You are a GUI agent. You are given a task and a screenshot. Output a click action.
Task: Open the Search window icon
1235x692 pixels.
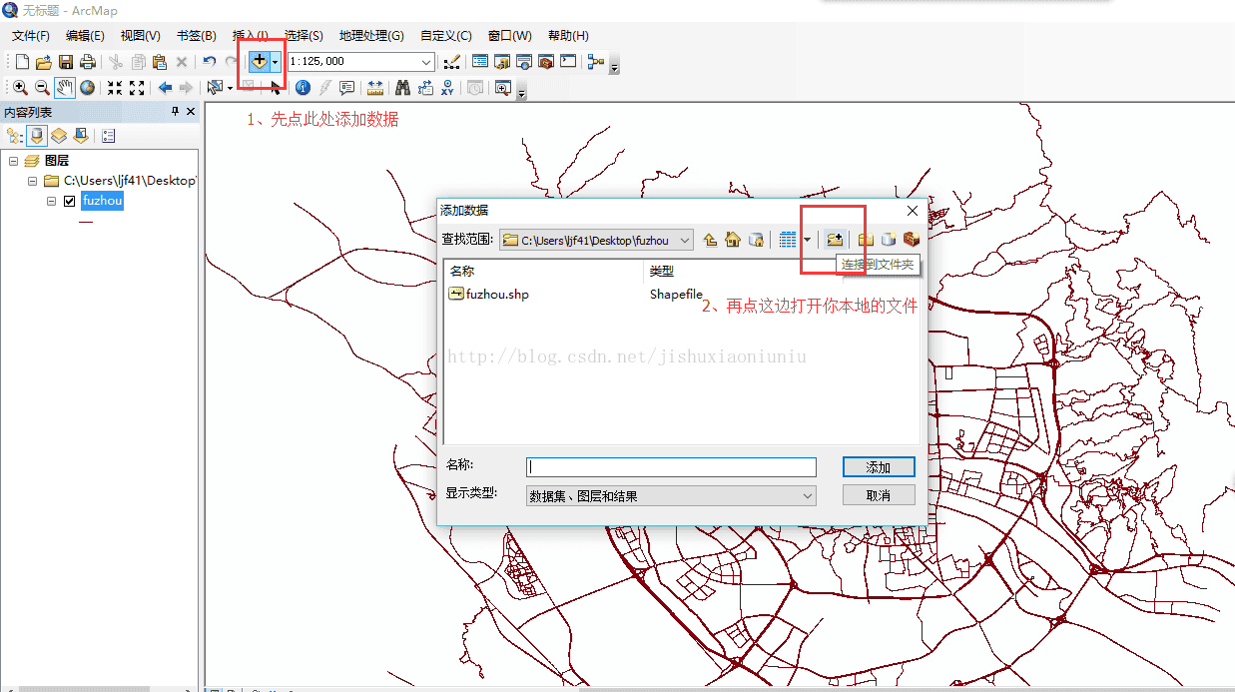click(x=523, y=62)
